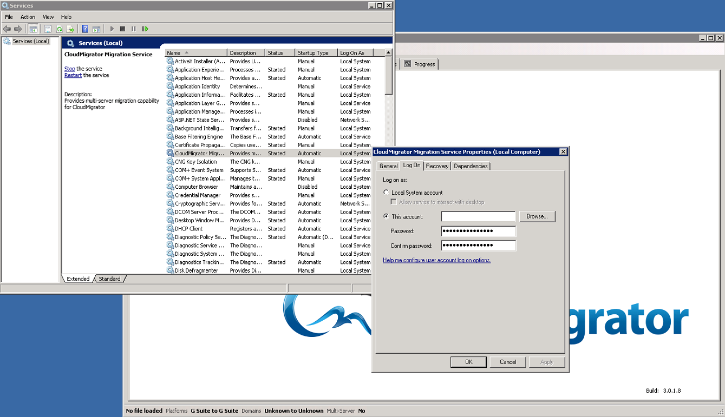
Task: Sort by the Status column header
Action: point(280,53)
